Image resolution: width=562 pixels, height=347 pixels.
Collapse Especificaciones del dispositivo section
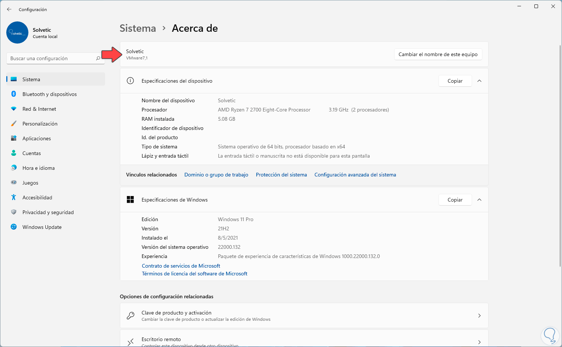pyautogui.click(x=479, y=81)
